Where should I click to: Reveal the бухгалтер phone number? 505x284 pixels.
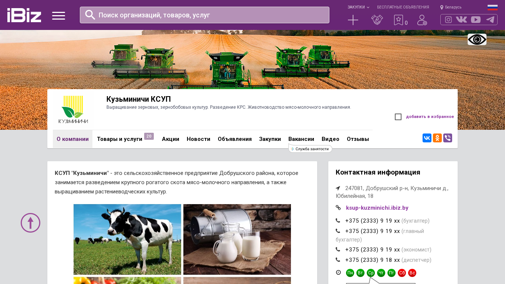(x=373, y=221)
